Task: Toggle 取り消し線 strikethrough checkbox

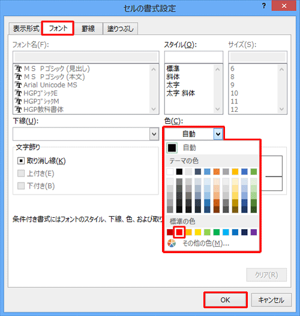Action: (x=21, y=161)
